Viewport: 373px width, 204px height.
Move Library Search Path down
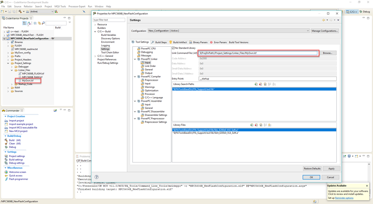pyautogui.click(x=274, y=84)
